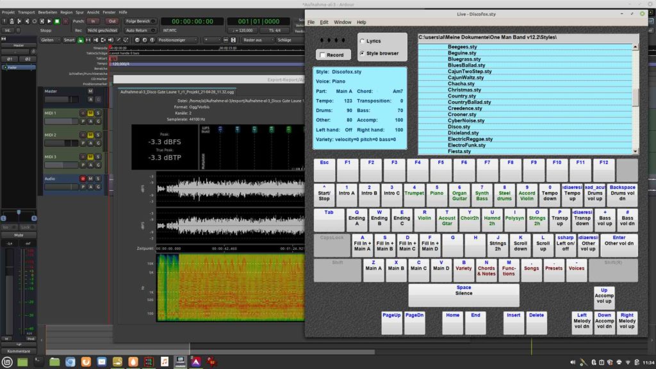Solo the MIDI 2 track
Screen dimensions: 656x369
98,135
